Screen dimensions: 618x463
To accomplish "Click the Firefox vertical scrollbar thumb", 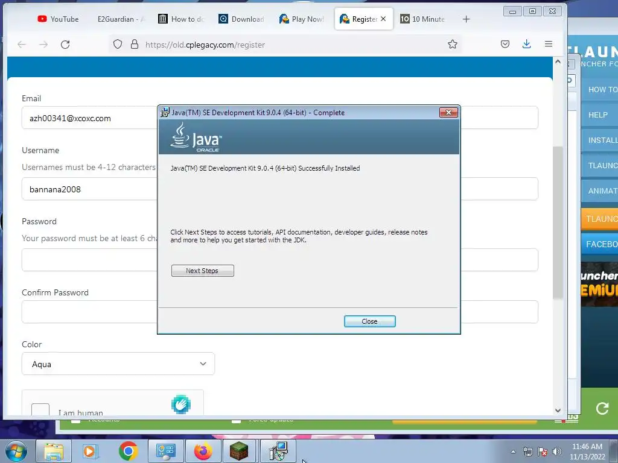I will (558, 222).
